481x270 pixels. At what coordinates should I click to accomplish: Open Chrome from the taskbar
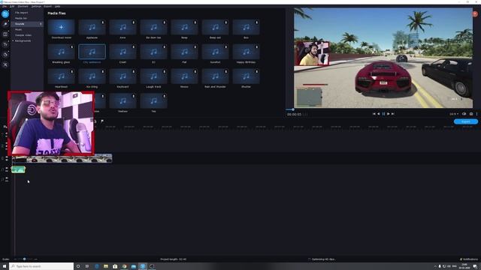pos(124,266)
